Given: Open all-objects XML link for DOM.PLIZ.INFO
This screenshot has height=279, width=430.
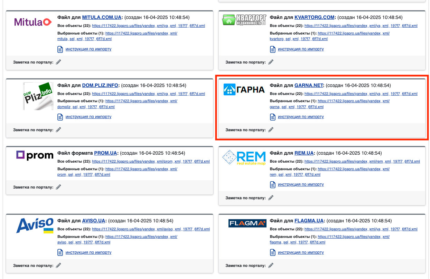Looking at the screenshot, I should click(149, 94).
